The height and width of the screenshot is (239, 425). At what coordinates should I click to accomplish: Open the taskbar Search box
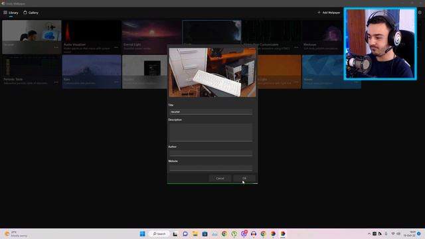[159, 234]
